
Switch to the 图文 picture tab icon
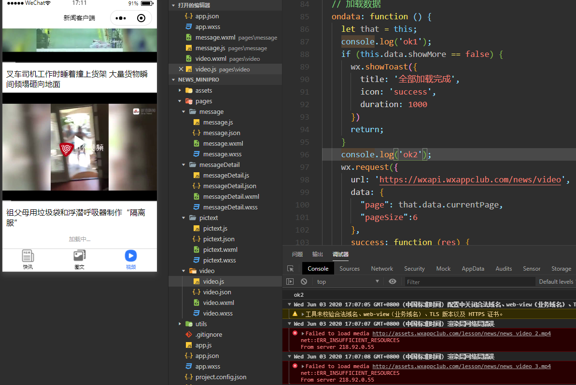[79, 256]
